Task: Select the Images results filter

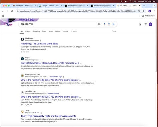Action: pos(28,31)
